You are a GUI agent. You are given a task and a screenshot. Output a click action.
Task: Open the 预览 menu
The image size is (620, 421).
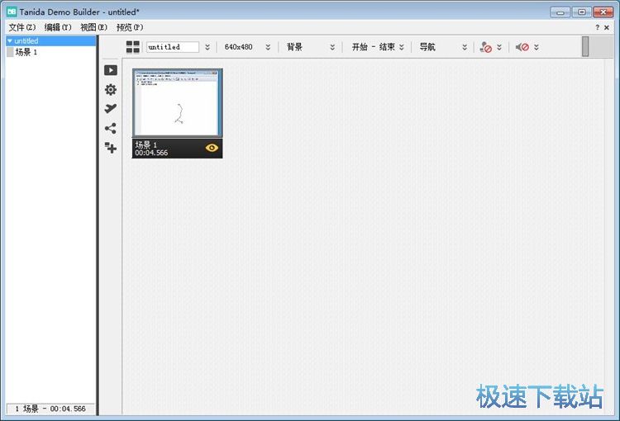[x=130, y=27]
